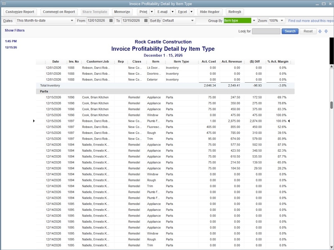Image resolution: width=334 pixels, height=250 pixels.
Task: Open the To date calendar picker
Action: [x=146, y=20]
